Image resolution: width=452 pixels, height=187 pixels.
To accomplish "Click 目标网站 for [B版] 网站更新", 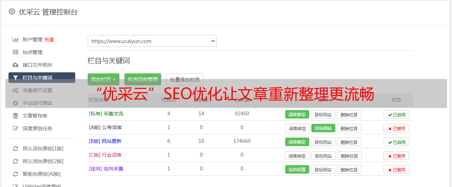I will [323, 142].
